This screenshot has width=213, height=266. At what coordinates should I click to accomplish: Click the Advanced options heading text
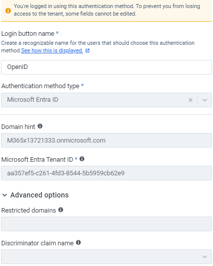pyautogui.click(x=39, y=195)
